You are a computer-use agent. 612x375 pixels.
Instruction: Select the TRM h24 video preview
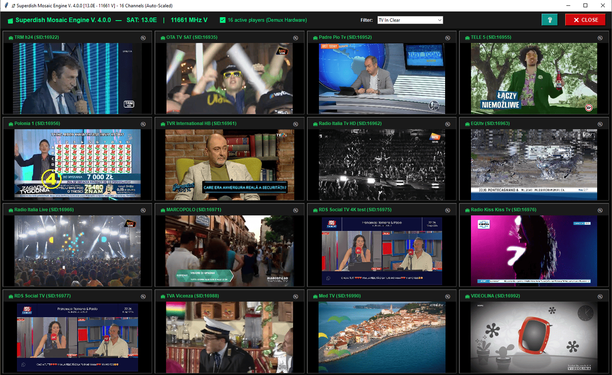tap(77, 78)
